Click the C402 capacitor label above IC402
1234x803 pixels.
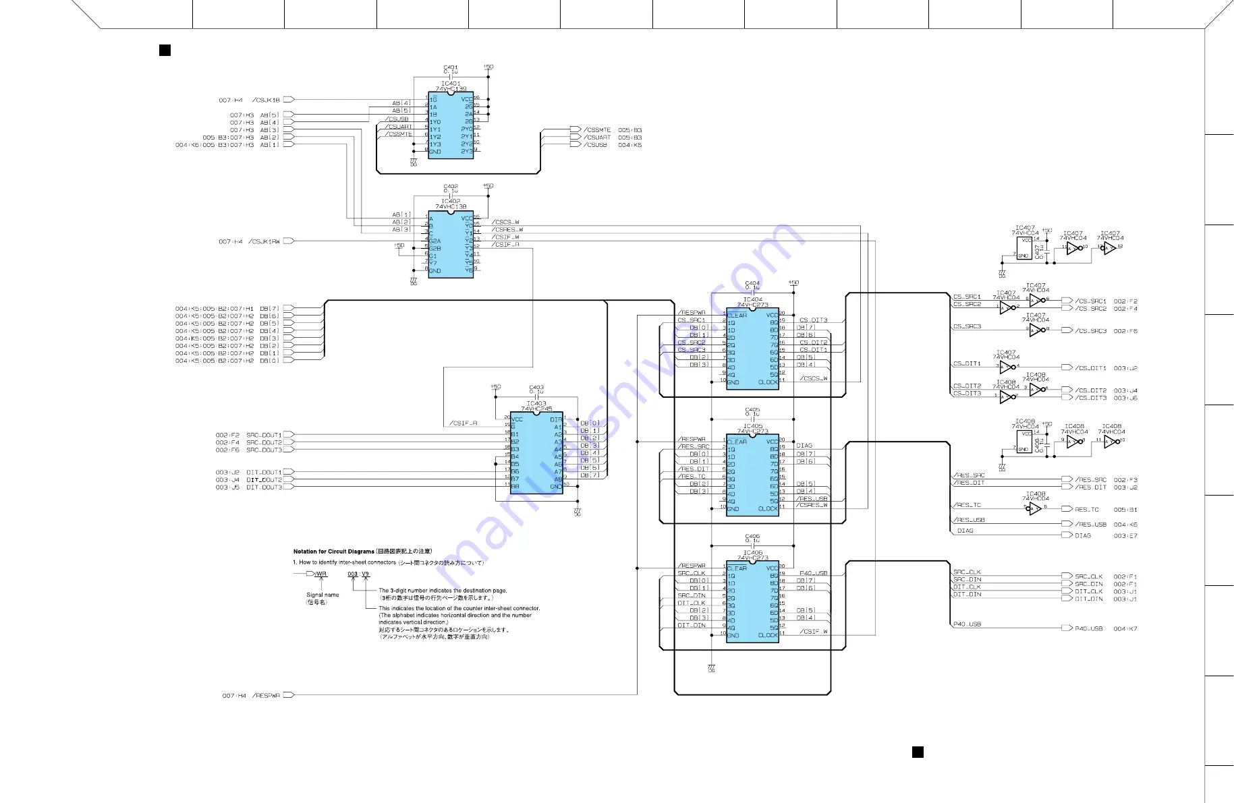point(451,188)
